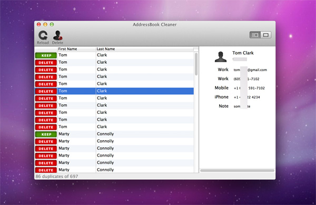The image size is (316, 205).
Task: Click the gmail.com work email address
Action: [250, 70]
